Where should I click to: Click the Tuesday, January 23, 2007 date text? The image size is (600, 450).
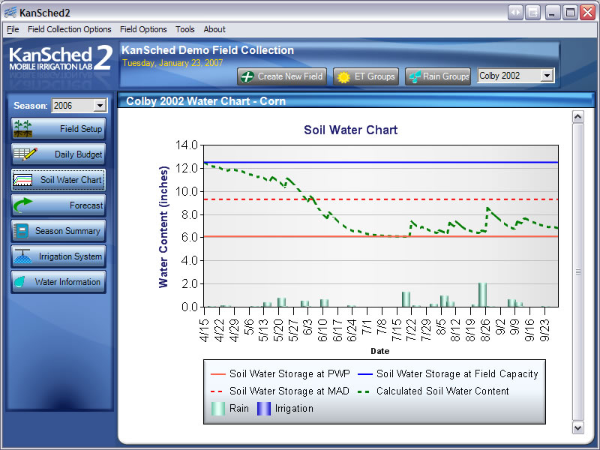(x=172, y=63)
